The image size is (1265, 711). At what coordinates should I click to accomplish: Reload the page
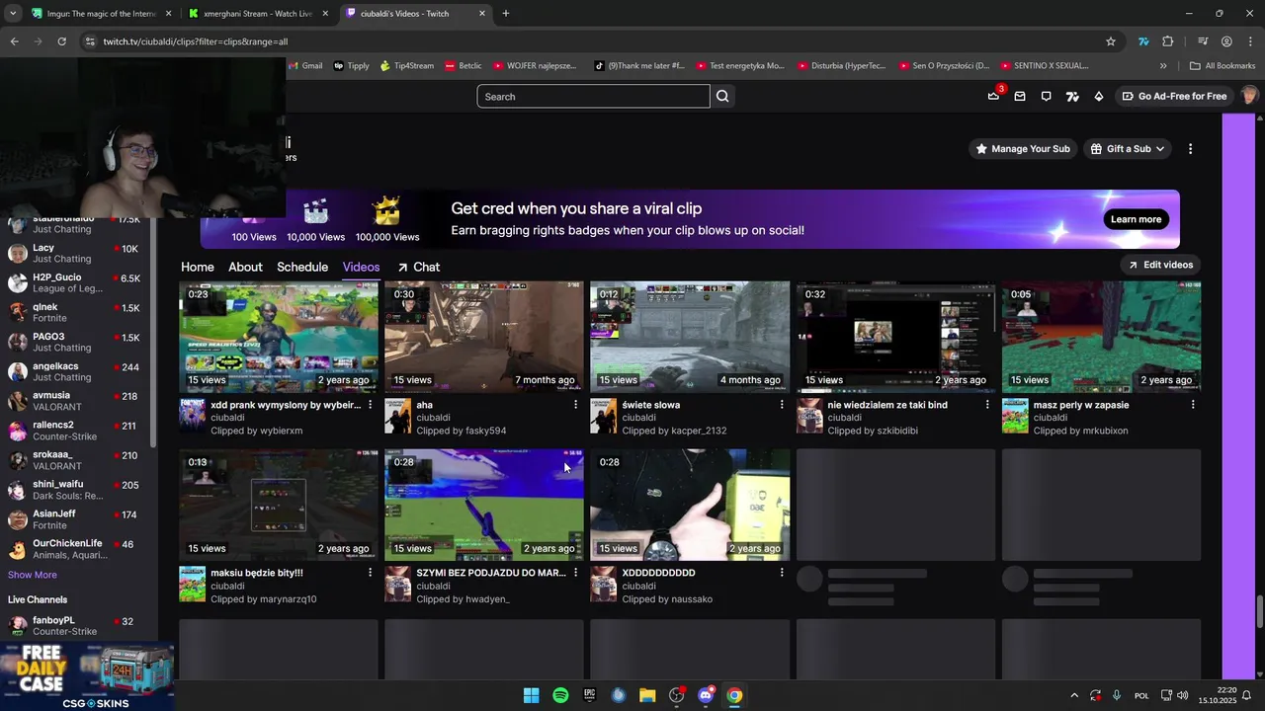pyautogui.click(x=61, y=41)
